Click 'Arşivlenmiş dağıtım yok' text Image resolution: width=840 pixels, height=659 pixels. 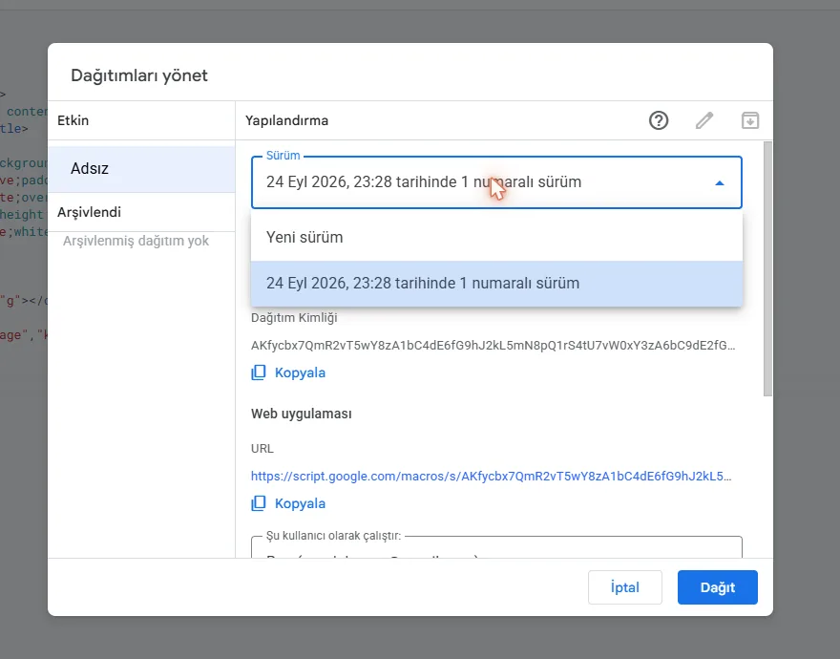point(136,241)
